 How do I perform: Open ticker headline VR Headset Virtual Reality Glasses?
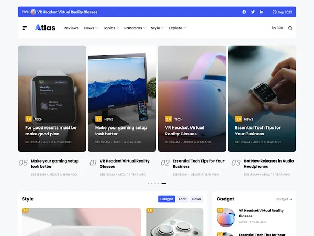[x=68, y=12]
